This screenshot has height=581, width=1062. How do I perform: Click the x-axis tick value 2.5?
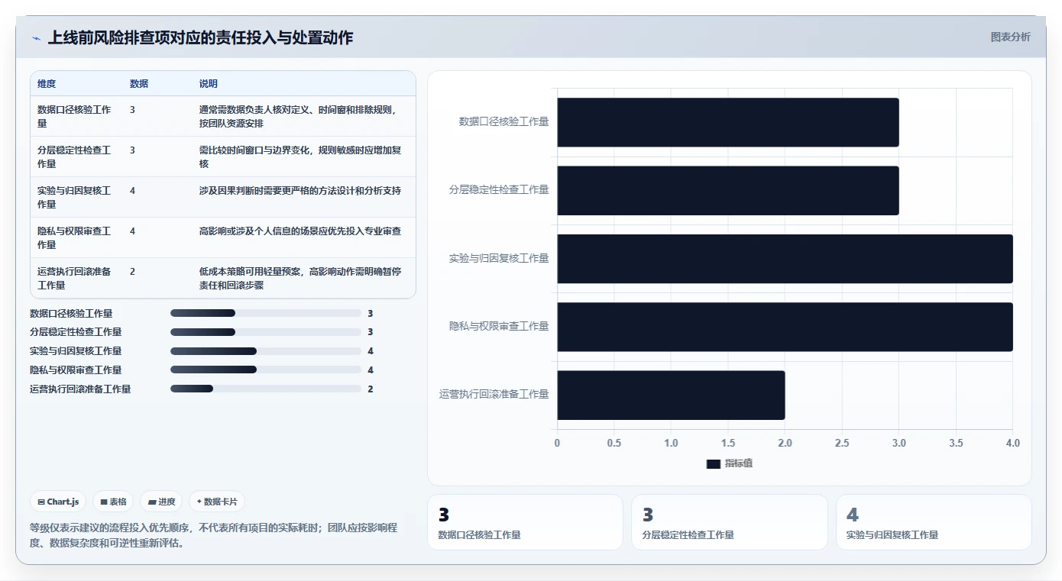tap(842, 444)
